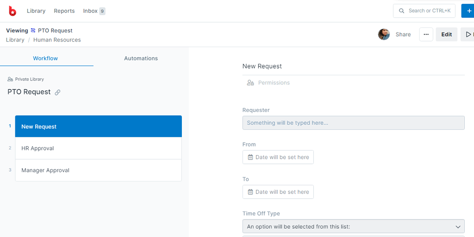Open the three-dot more options menu
The height and width of the screenshot is (237, 474).
426,34
